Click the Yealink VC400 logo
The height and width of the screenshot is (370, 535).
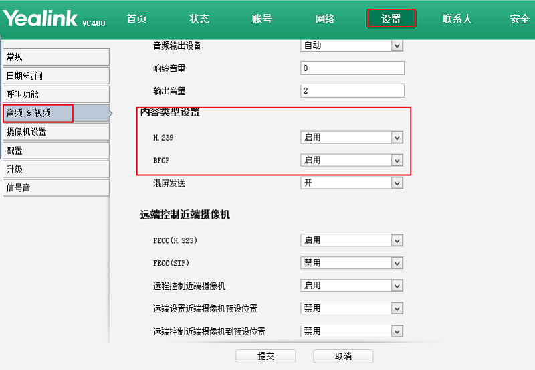click(54, 19)
